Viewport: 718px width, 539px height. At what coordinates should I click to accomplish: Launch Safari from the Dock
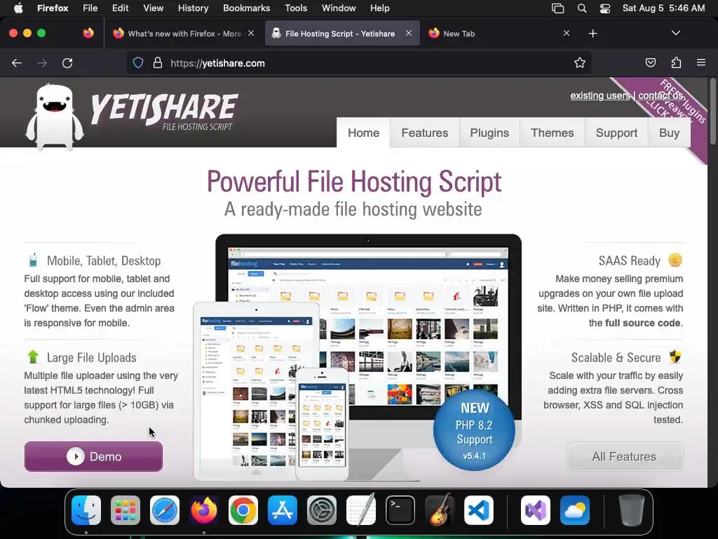coord(165,510)
